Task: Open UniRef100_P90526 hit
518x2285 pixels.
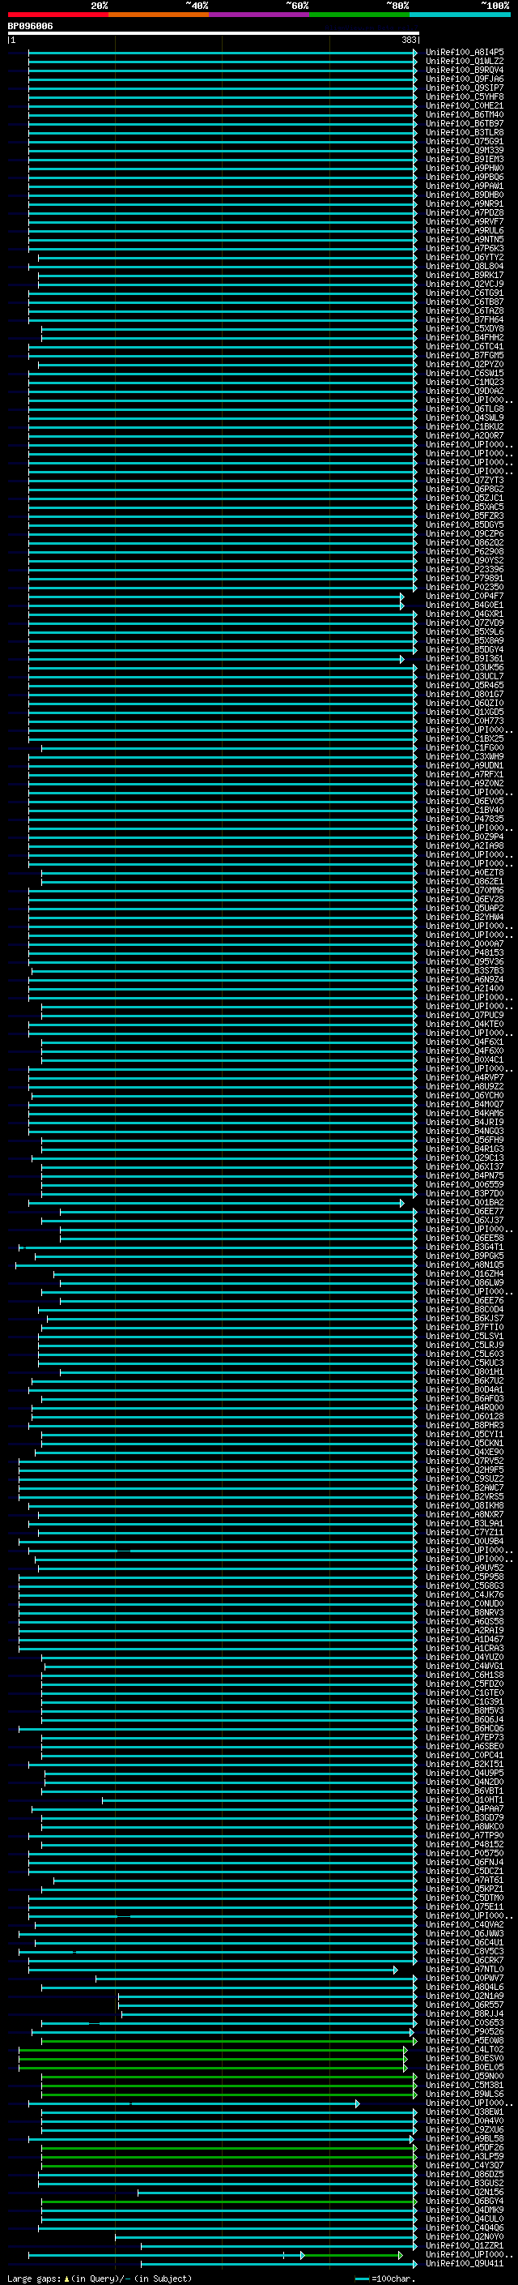Action: point(465,2031)
